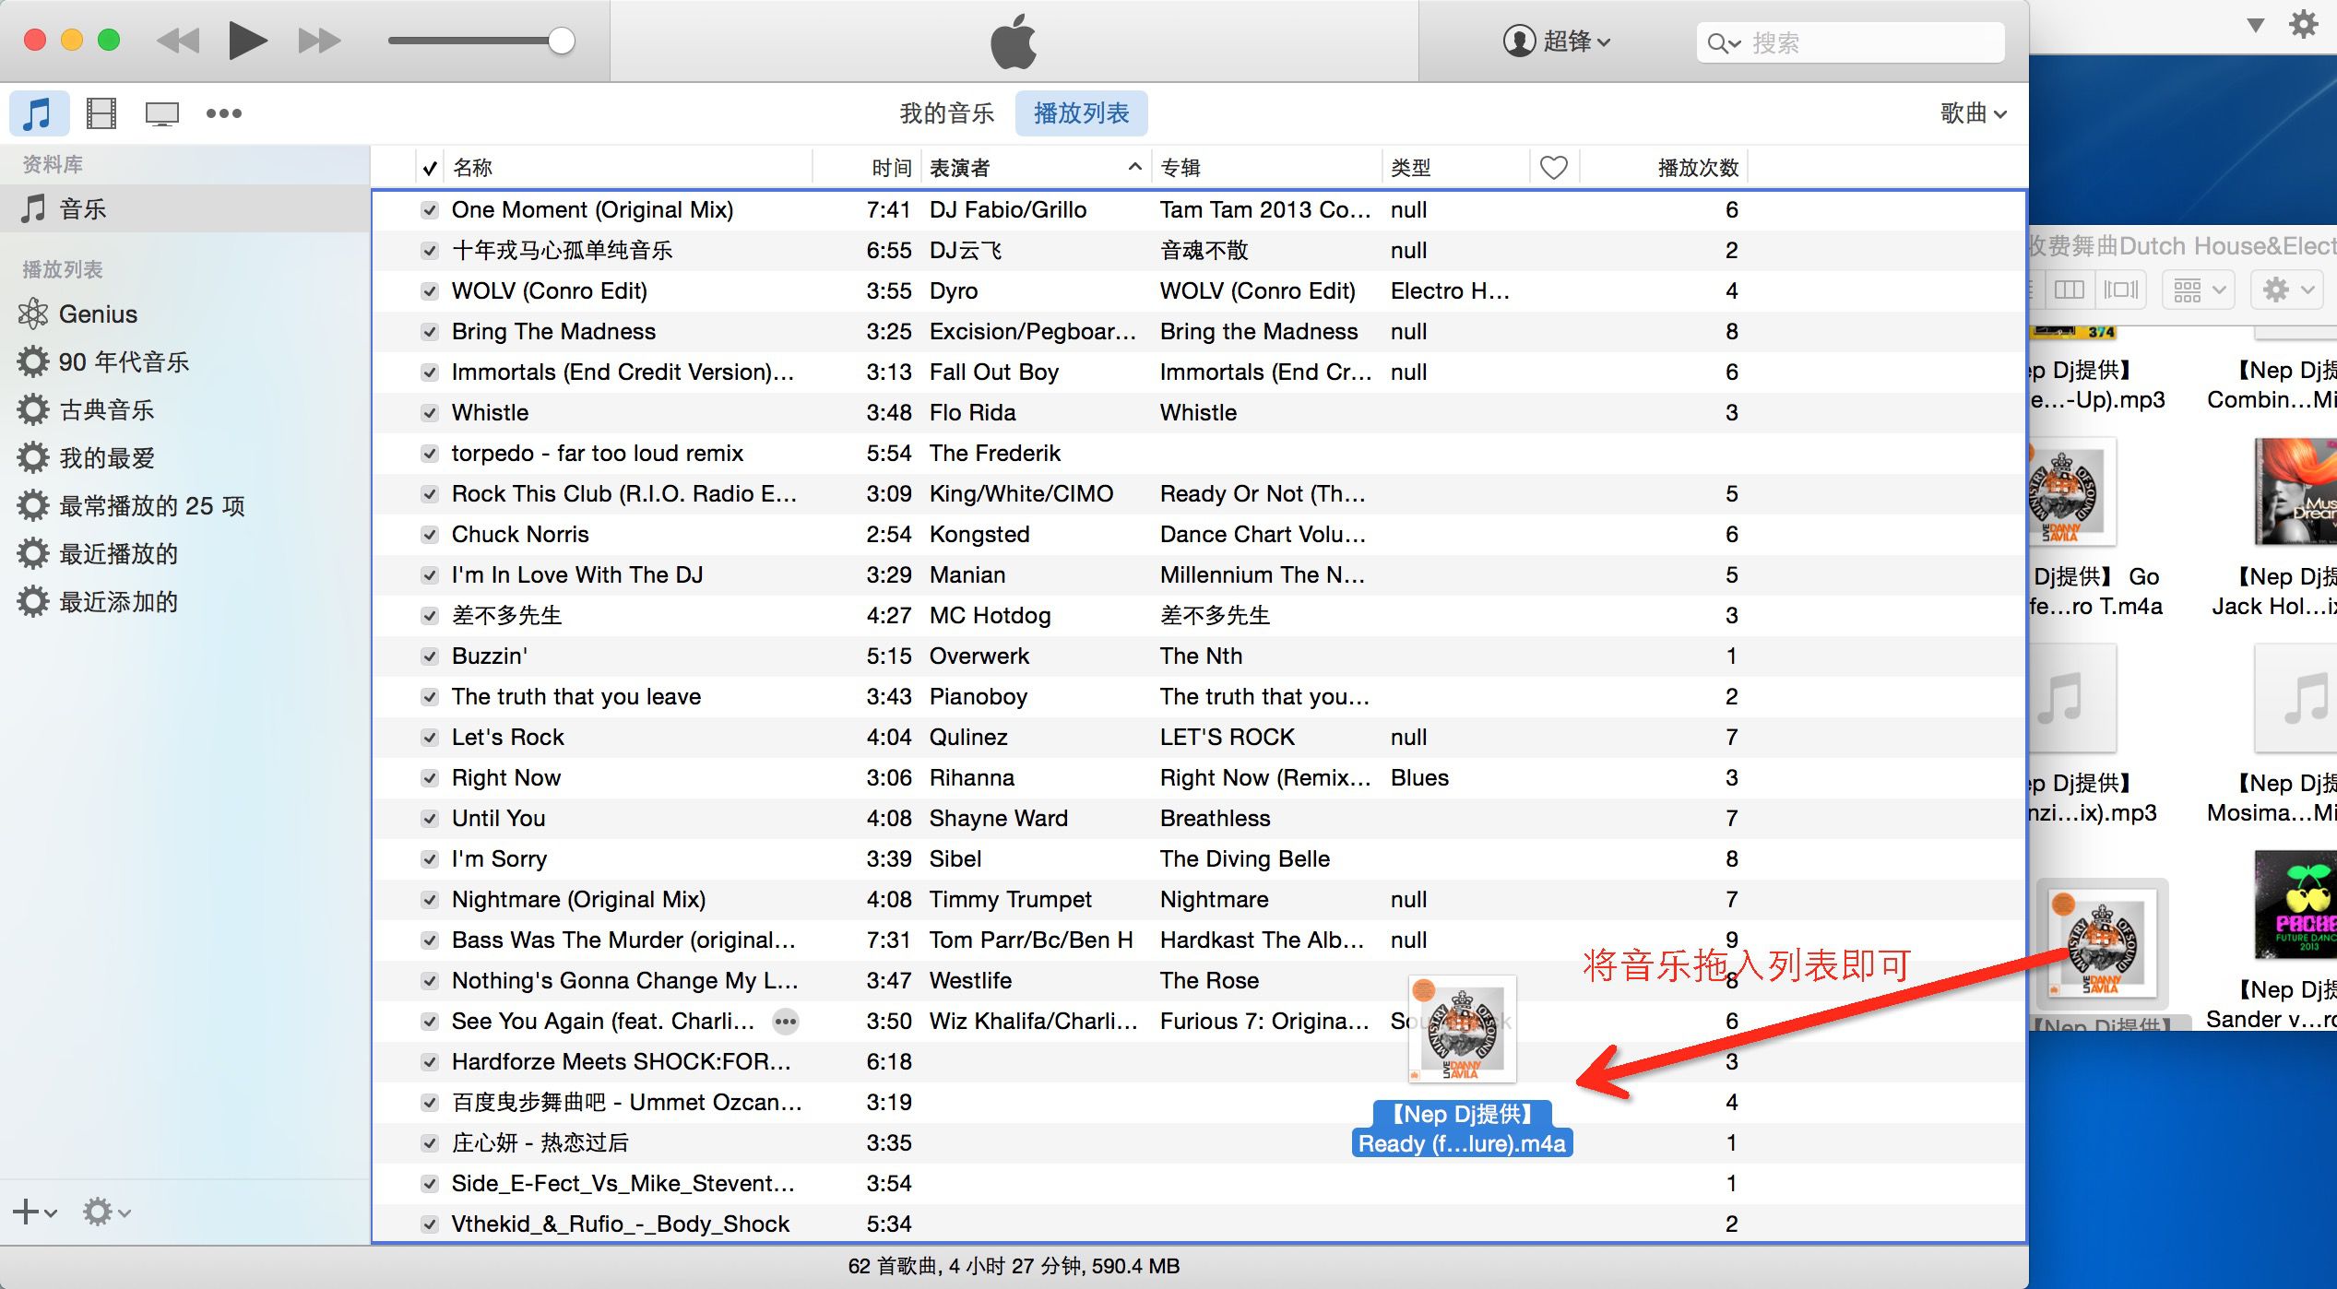Click the artist name Fall Out Boy
The height and width of the screenshot is (1289, 2337).
994,373
